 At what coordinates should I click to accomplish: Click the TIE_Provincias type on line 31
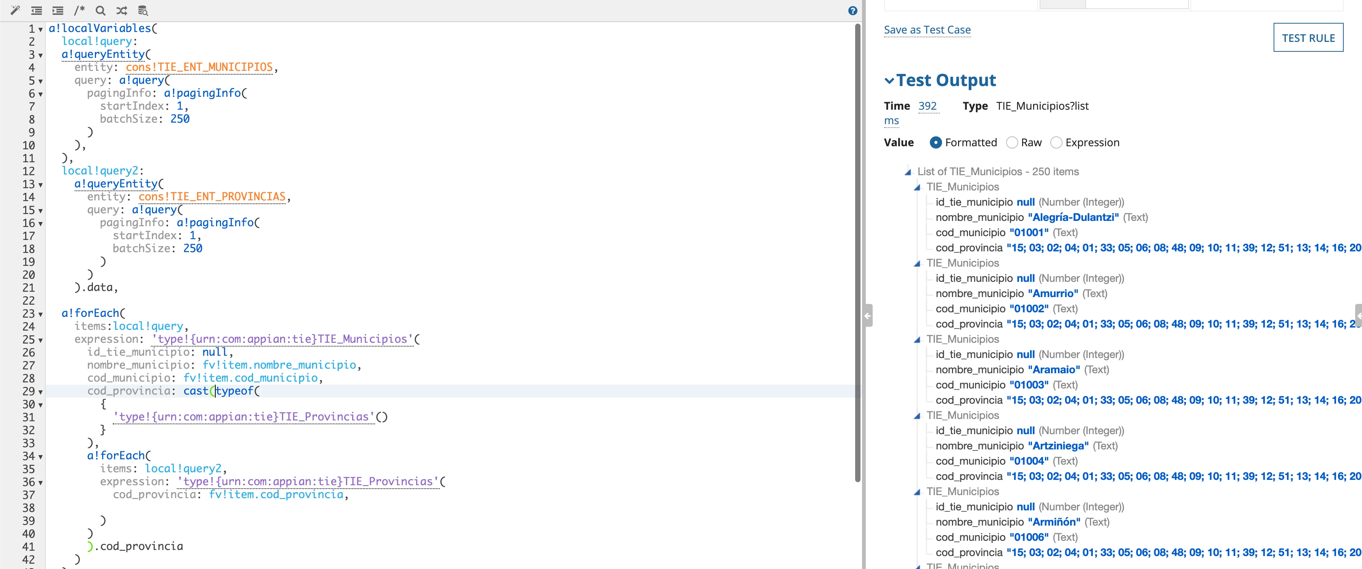tap(244, 417)
